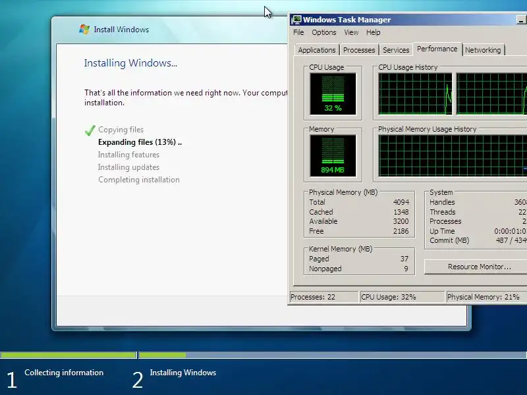This screenshot has height=395, width=527.
Task: Open the Options menu
Action: 323,32
